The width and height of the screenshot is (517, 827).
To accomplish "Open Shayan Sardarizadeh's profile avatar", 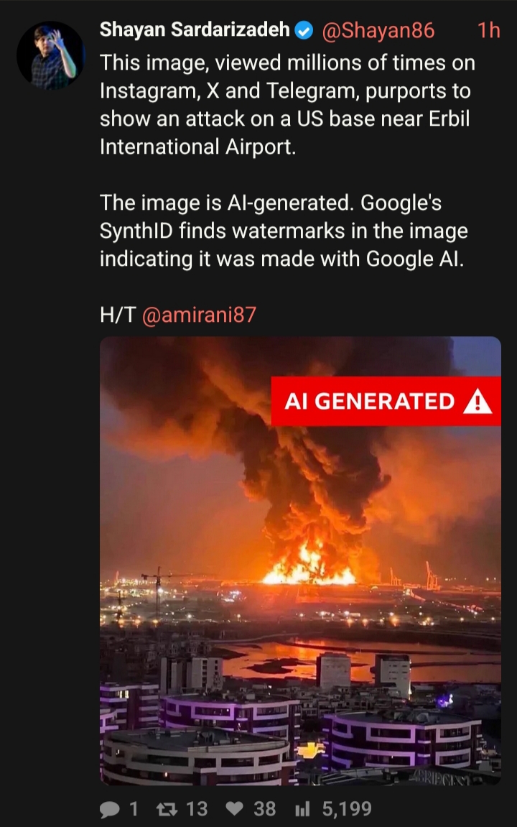I will (50, 55).
